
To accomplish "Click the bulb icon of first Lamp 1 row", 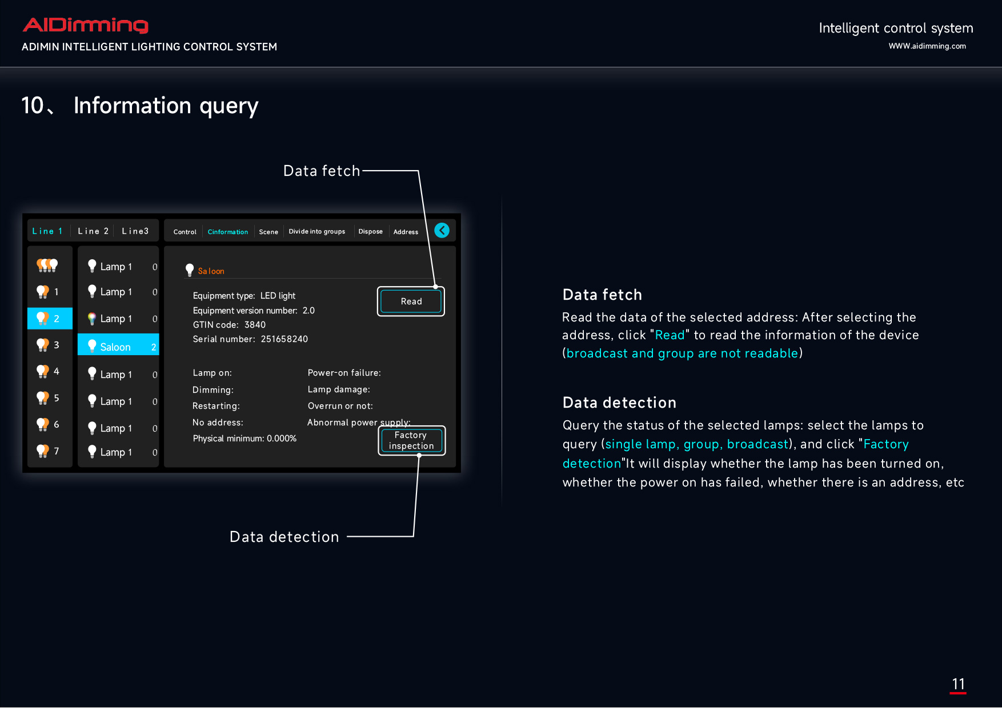I will pos(92,266).
